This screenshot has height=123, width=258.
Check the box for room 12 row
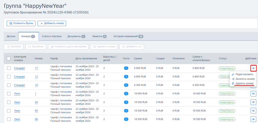point(9,77)
